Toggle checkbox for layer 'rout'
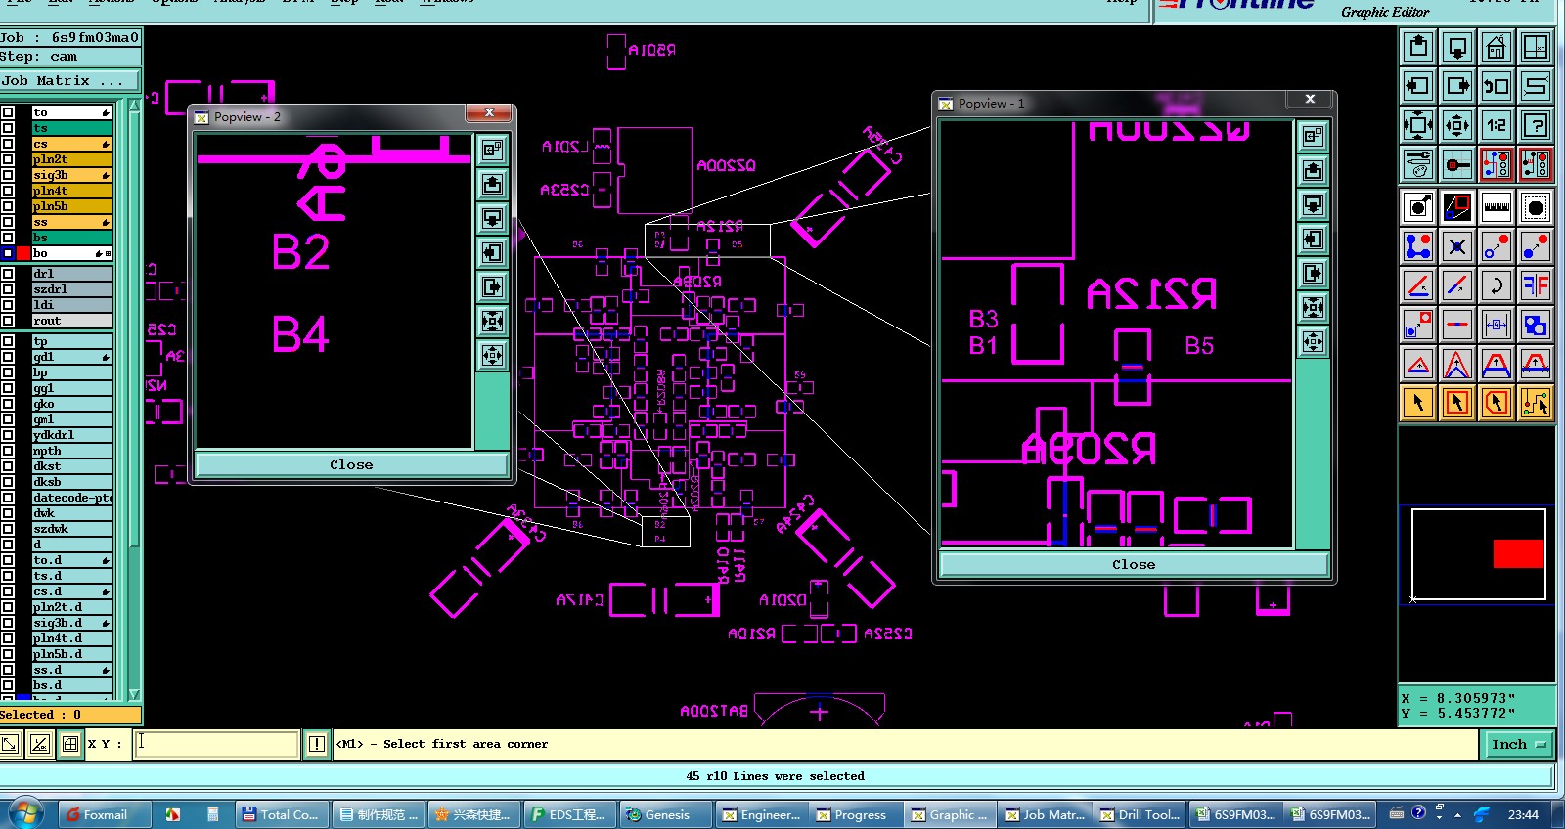This screenshot has width=1565, height=829. point(8,321)
